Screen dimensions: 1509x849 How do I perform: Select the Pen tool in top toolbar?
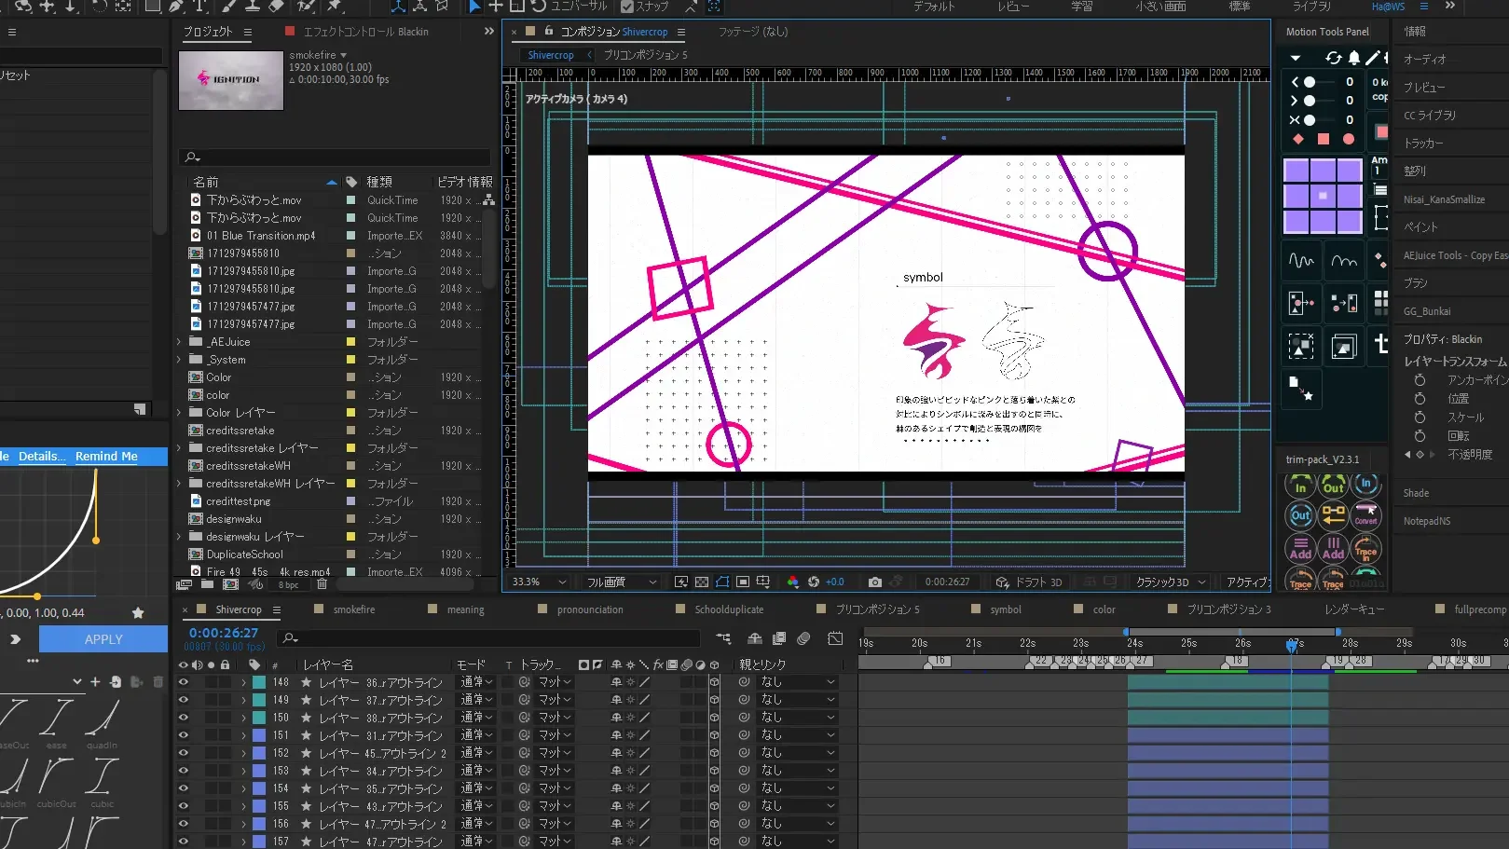tap(175, 6)
